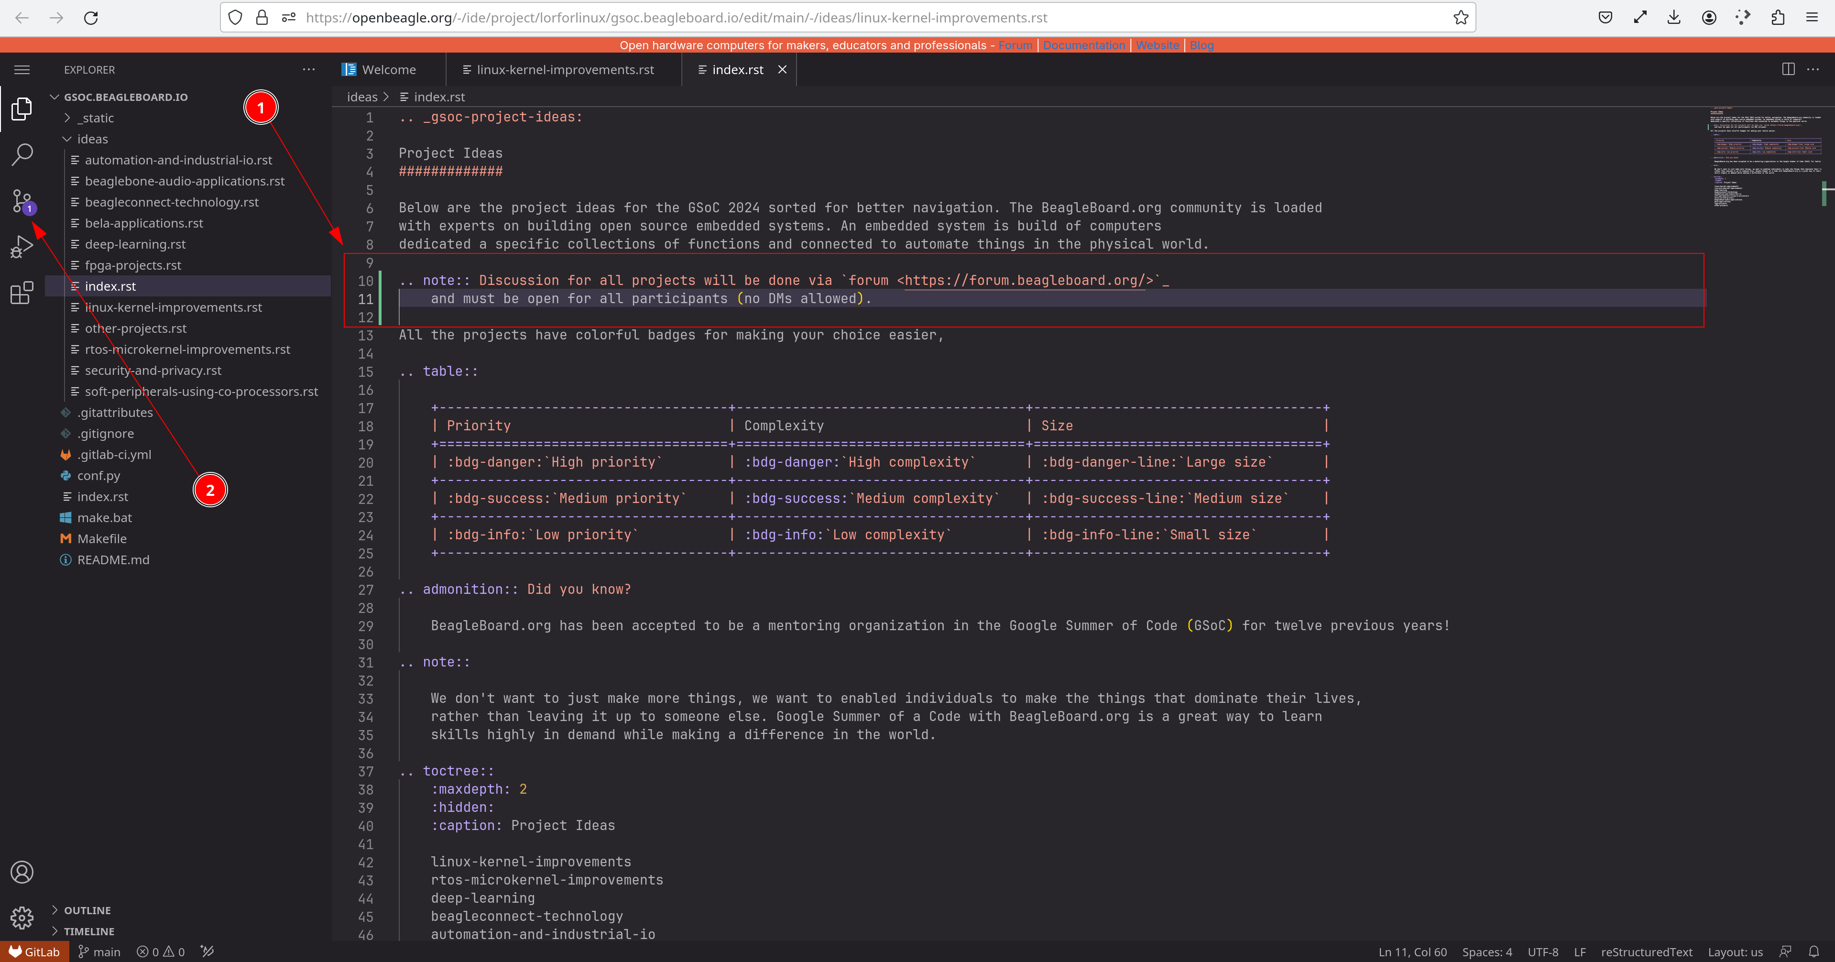
Task: Open the Manage gear settings icon
Action: click(x=22, y=917)
